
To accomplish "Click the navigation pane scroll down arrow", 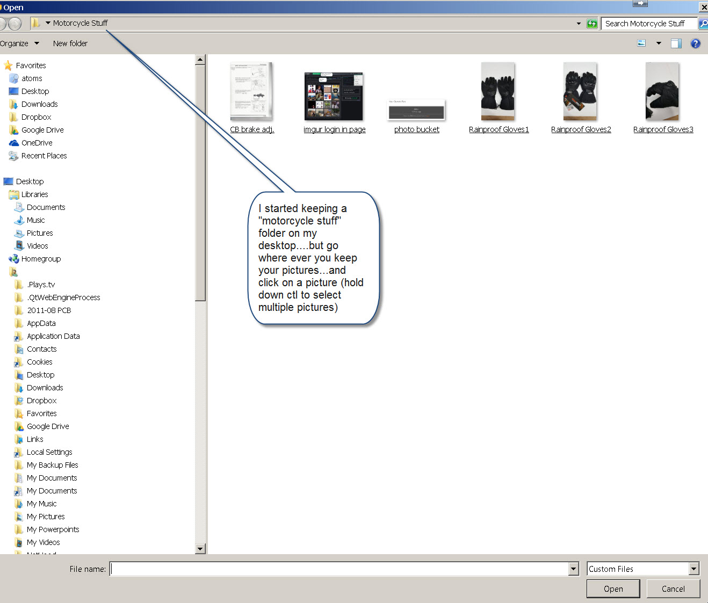I will point(200,549).
